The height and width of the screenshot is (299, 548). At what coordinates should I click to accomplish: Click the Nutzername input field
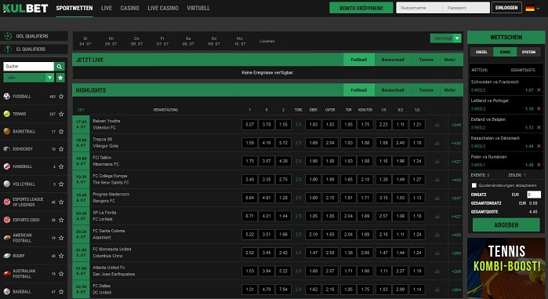(419, 8)
